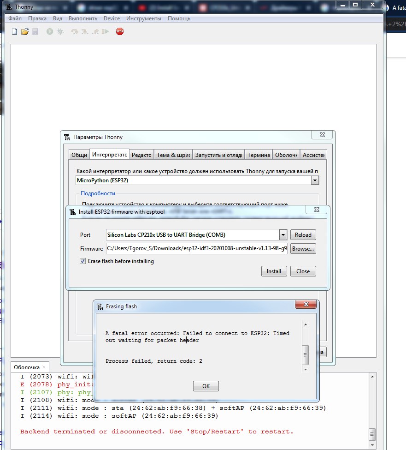Viewport: 406px width, 450px height.
Task: Click Thonny icon in Install ESP32 firmware title
Action: click(x=72, y=212)
